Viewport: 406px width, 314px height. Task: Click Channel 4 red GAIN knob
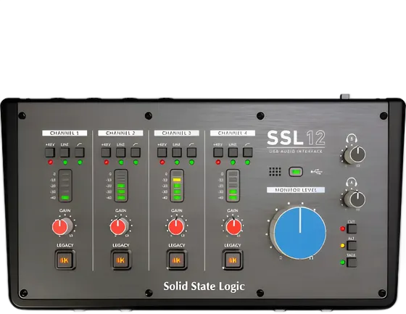(x=233, y=226)
